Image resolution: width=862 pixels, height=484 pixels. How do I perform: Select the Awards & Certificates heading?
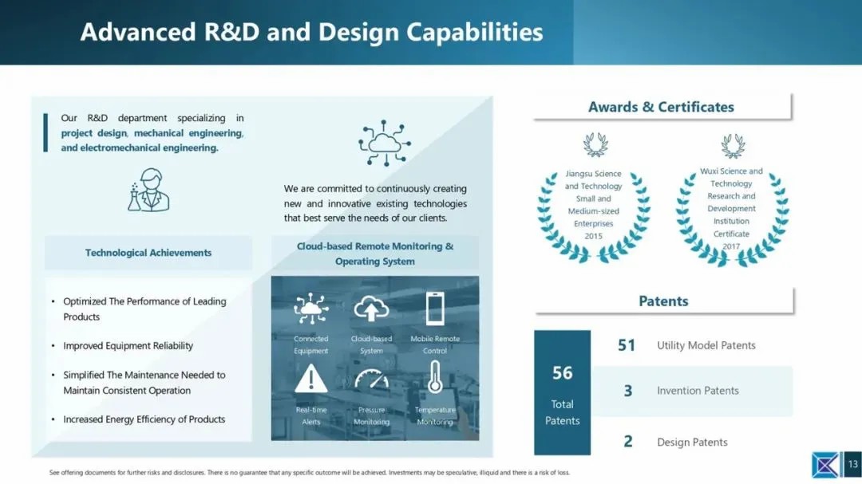click(x=662, y=107)
